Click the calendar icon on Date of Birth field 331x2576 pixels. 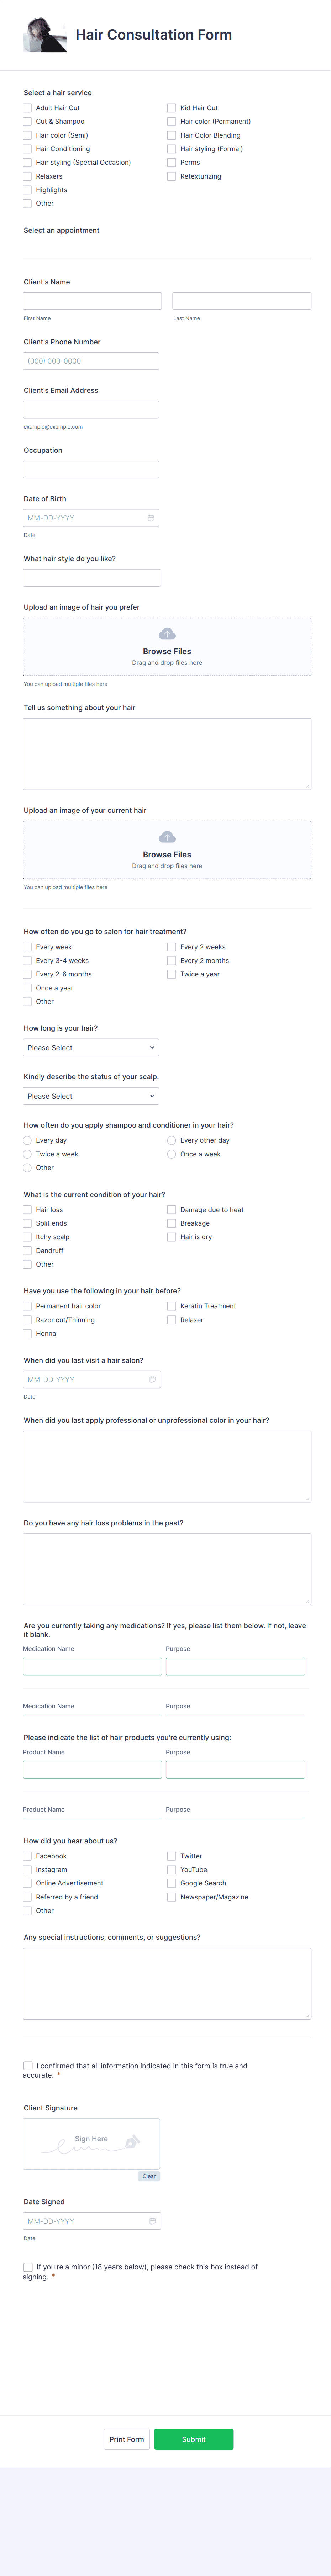tap(151, 517)
